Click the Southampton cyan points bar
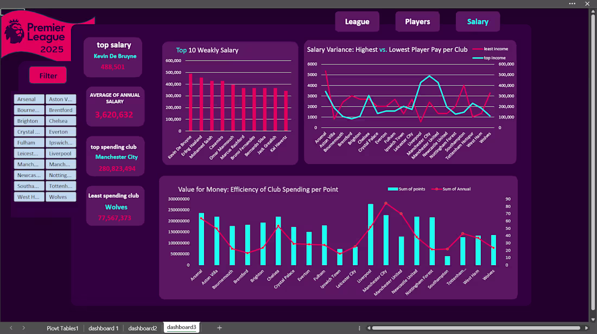Viewport: 597px width, 334px height. point(447,261)
